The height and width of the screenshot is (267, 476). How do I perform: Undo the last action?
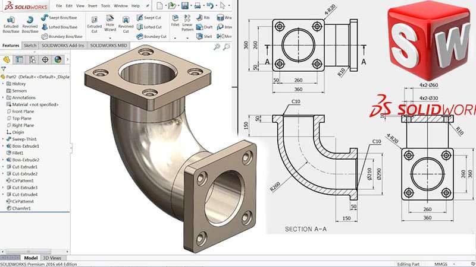pos(209,5)
